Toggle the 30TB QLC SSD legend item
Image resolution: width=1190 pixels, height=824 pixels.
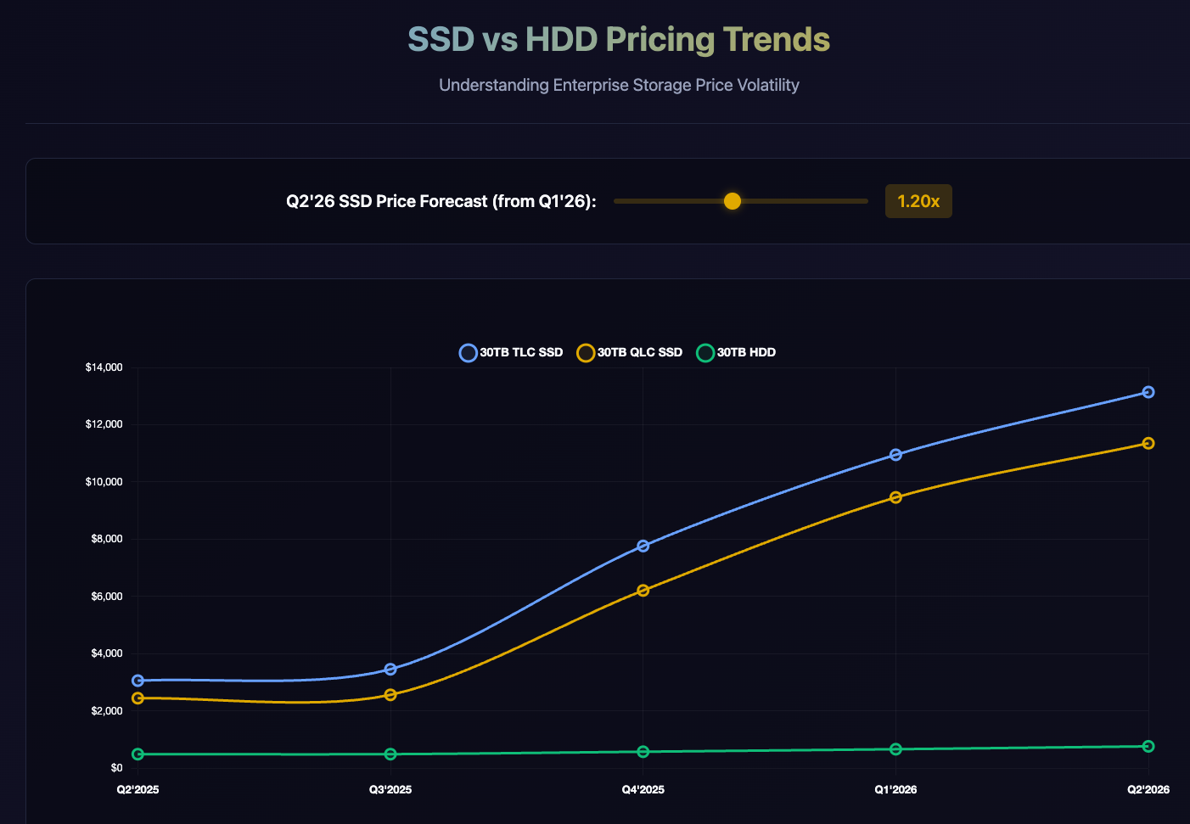pyautogui.click(x=630, y=353)
